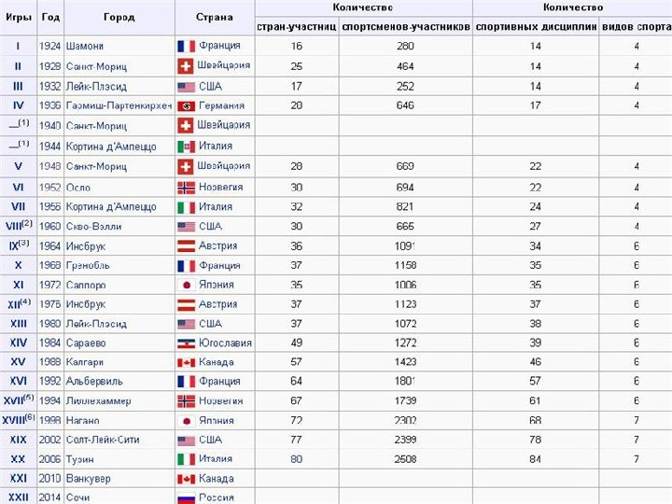
Task: Click the Swiss flag in the 1928 row
Action: click(x=185, y=66)
